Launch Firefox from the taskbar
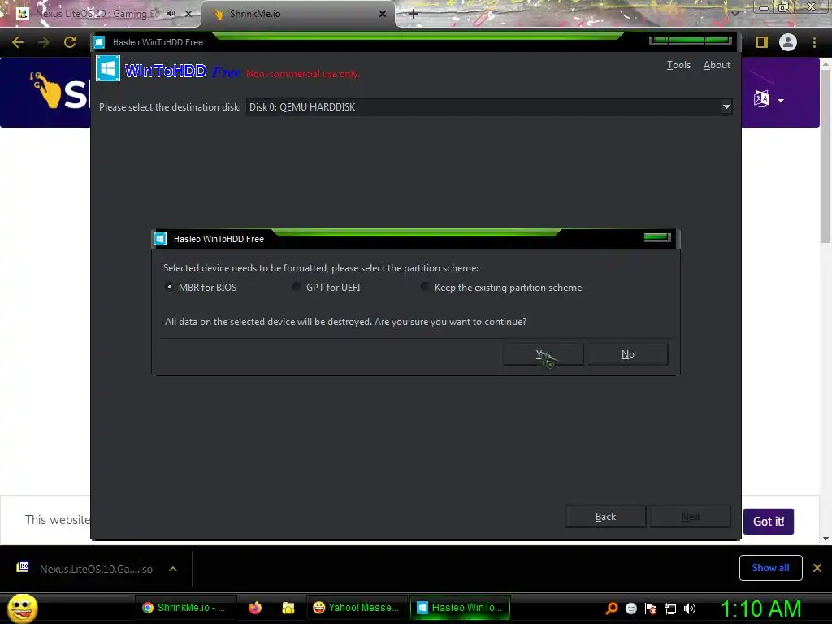The image size is (832, 624). click(255, 608)
